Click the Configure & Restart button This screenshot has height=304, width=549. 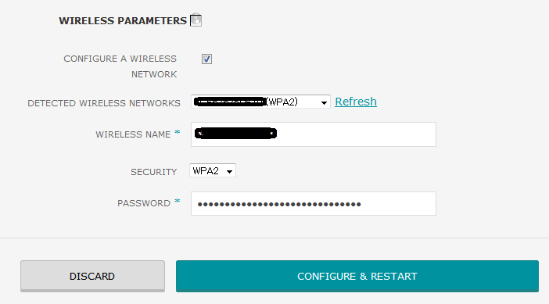coord(357,276)
